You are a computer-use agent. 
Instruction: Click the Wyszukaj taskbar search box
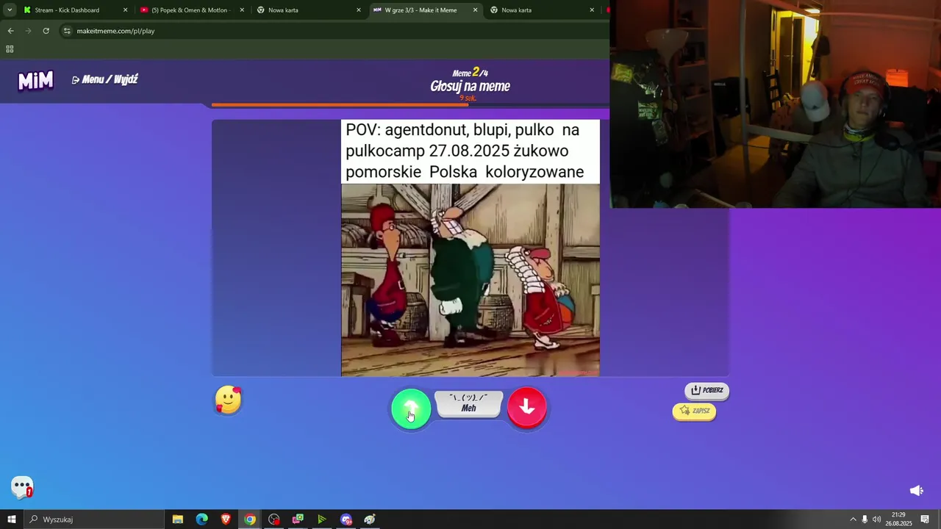(x=94, y=519)
